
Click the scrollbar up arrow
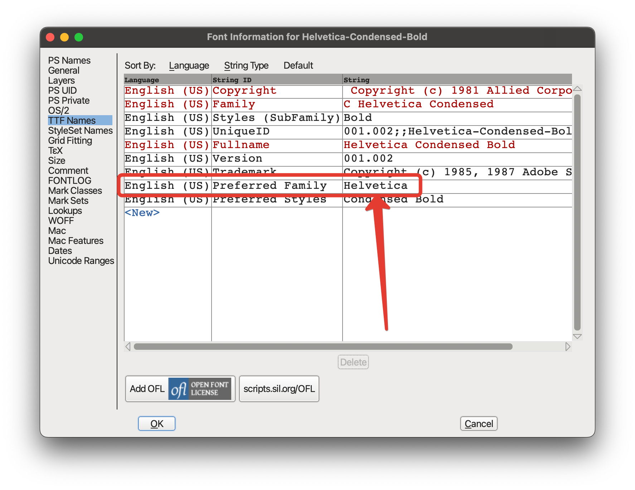(577, 89)
